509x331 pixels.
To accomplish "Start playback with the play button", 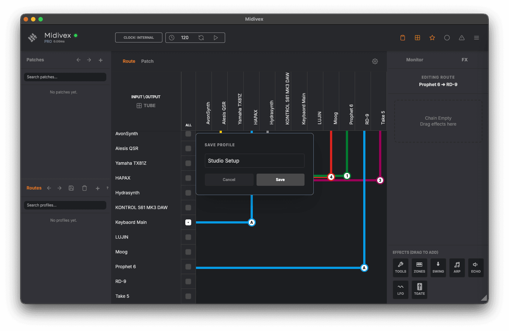I will pyautogui.click(x=216, y=37).
